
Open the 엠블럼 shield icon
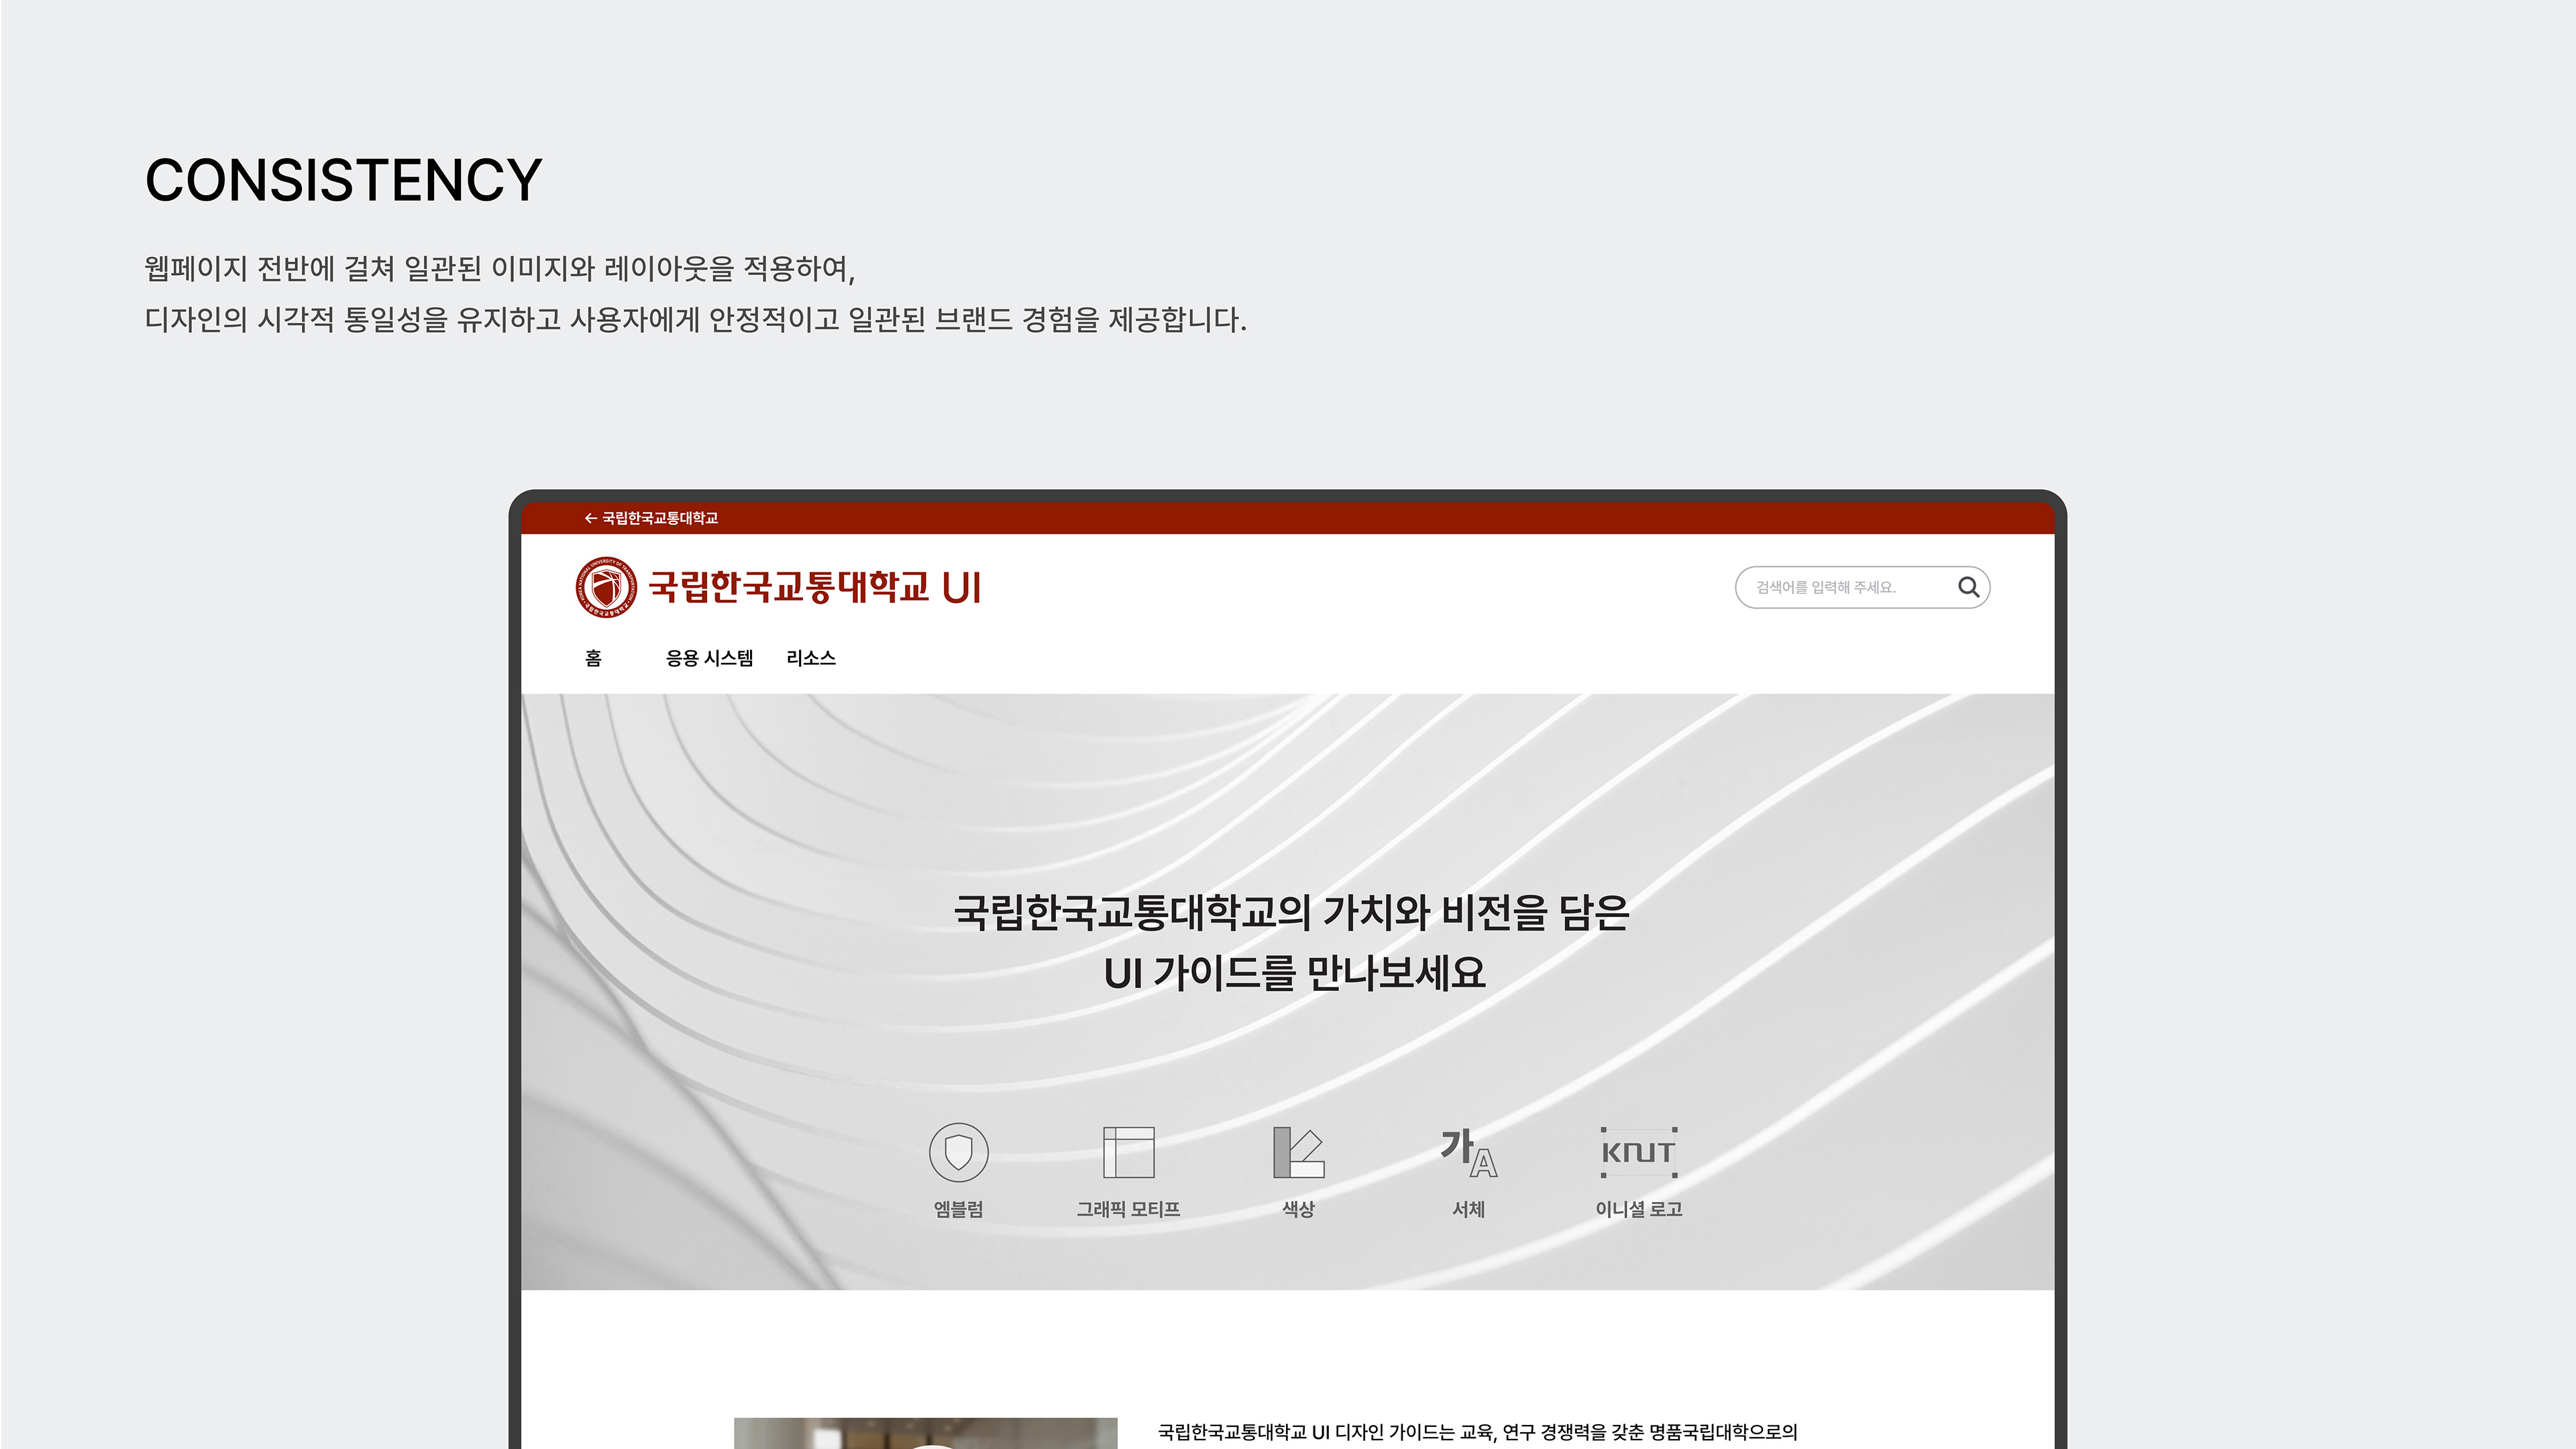point(958,1152)
